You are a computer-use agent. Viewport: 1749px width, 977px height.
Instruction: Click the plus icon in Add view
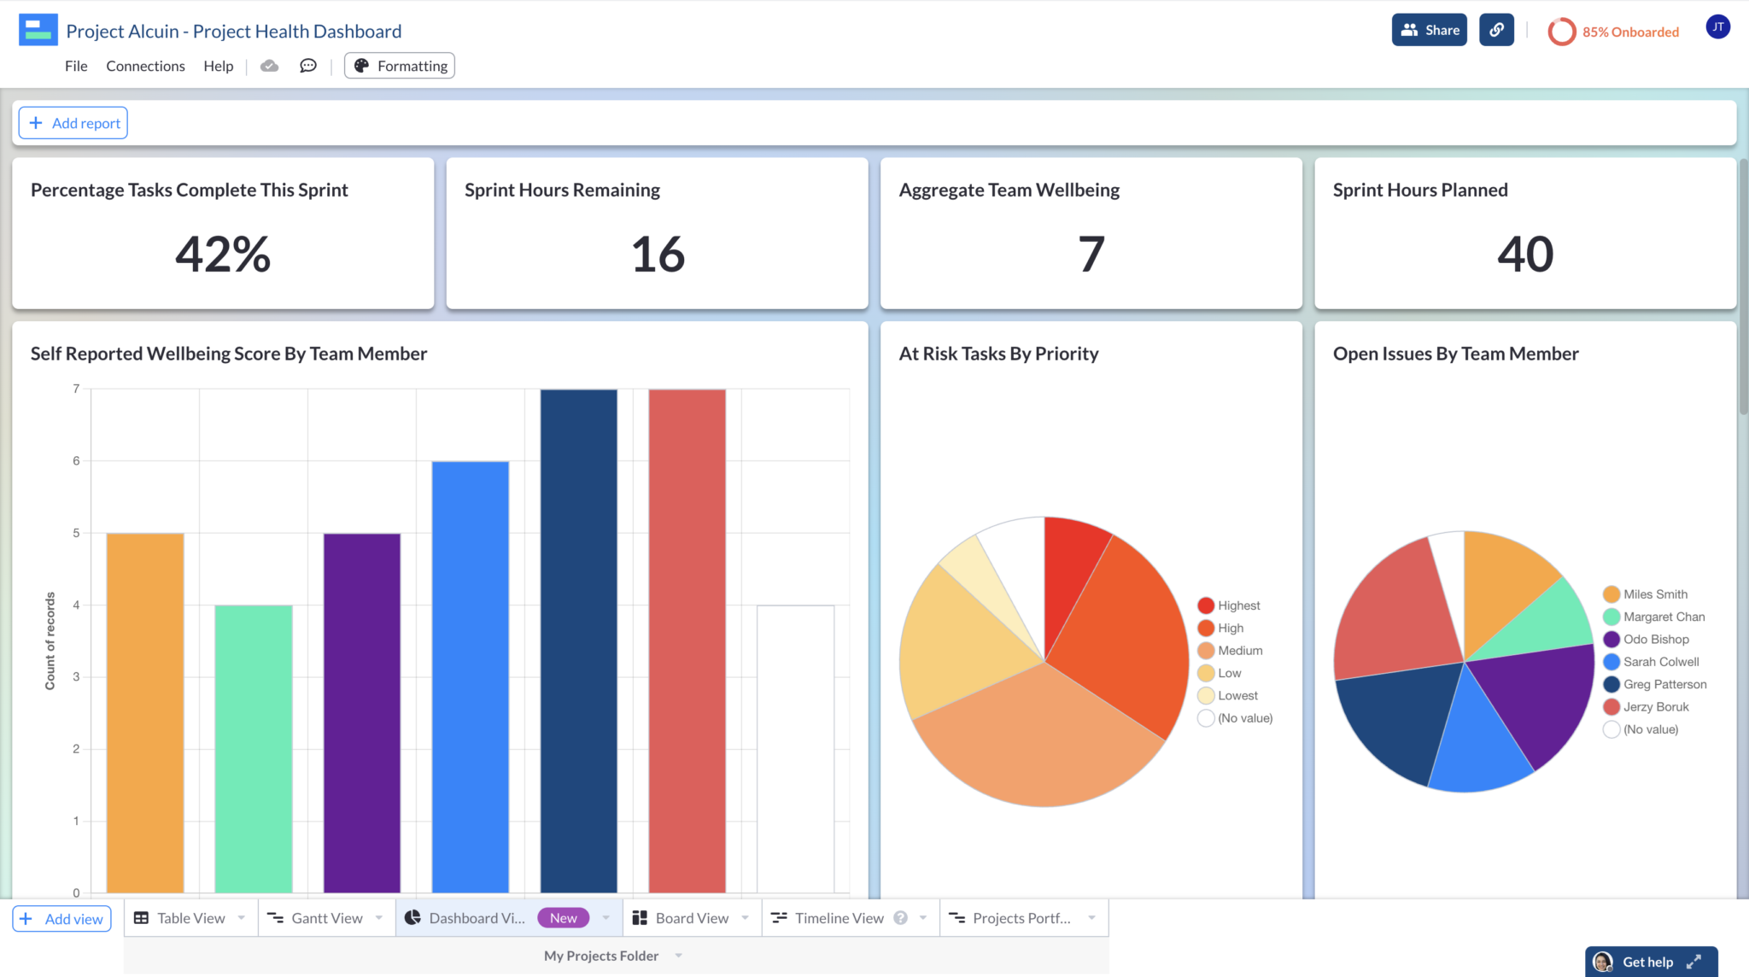[x=26, y=919]
